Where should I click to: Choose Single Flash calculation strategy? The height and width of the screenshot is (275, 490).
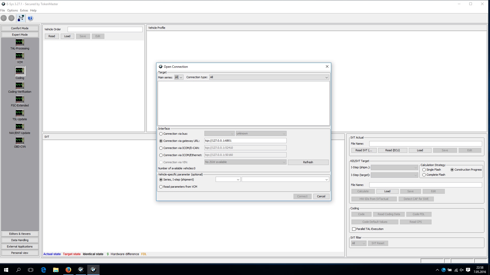click(x=424, y=170)
